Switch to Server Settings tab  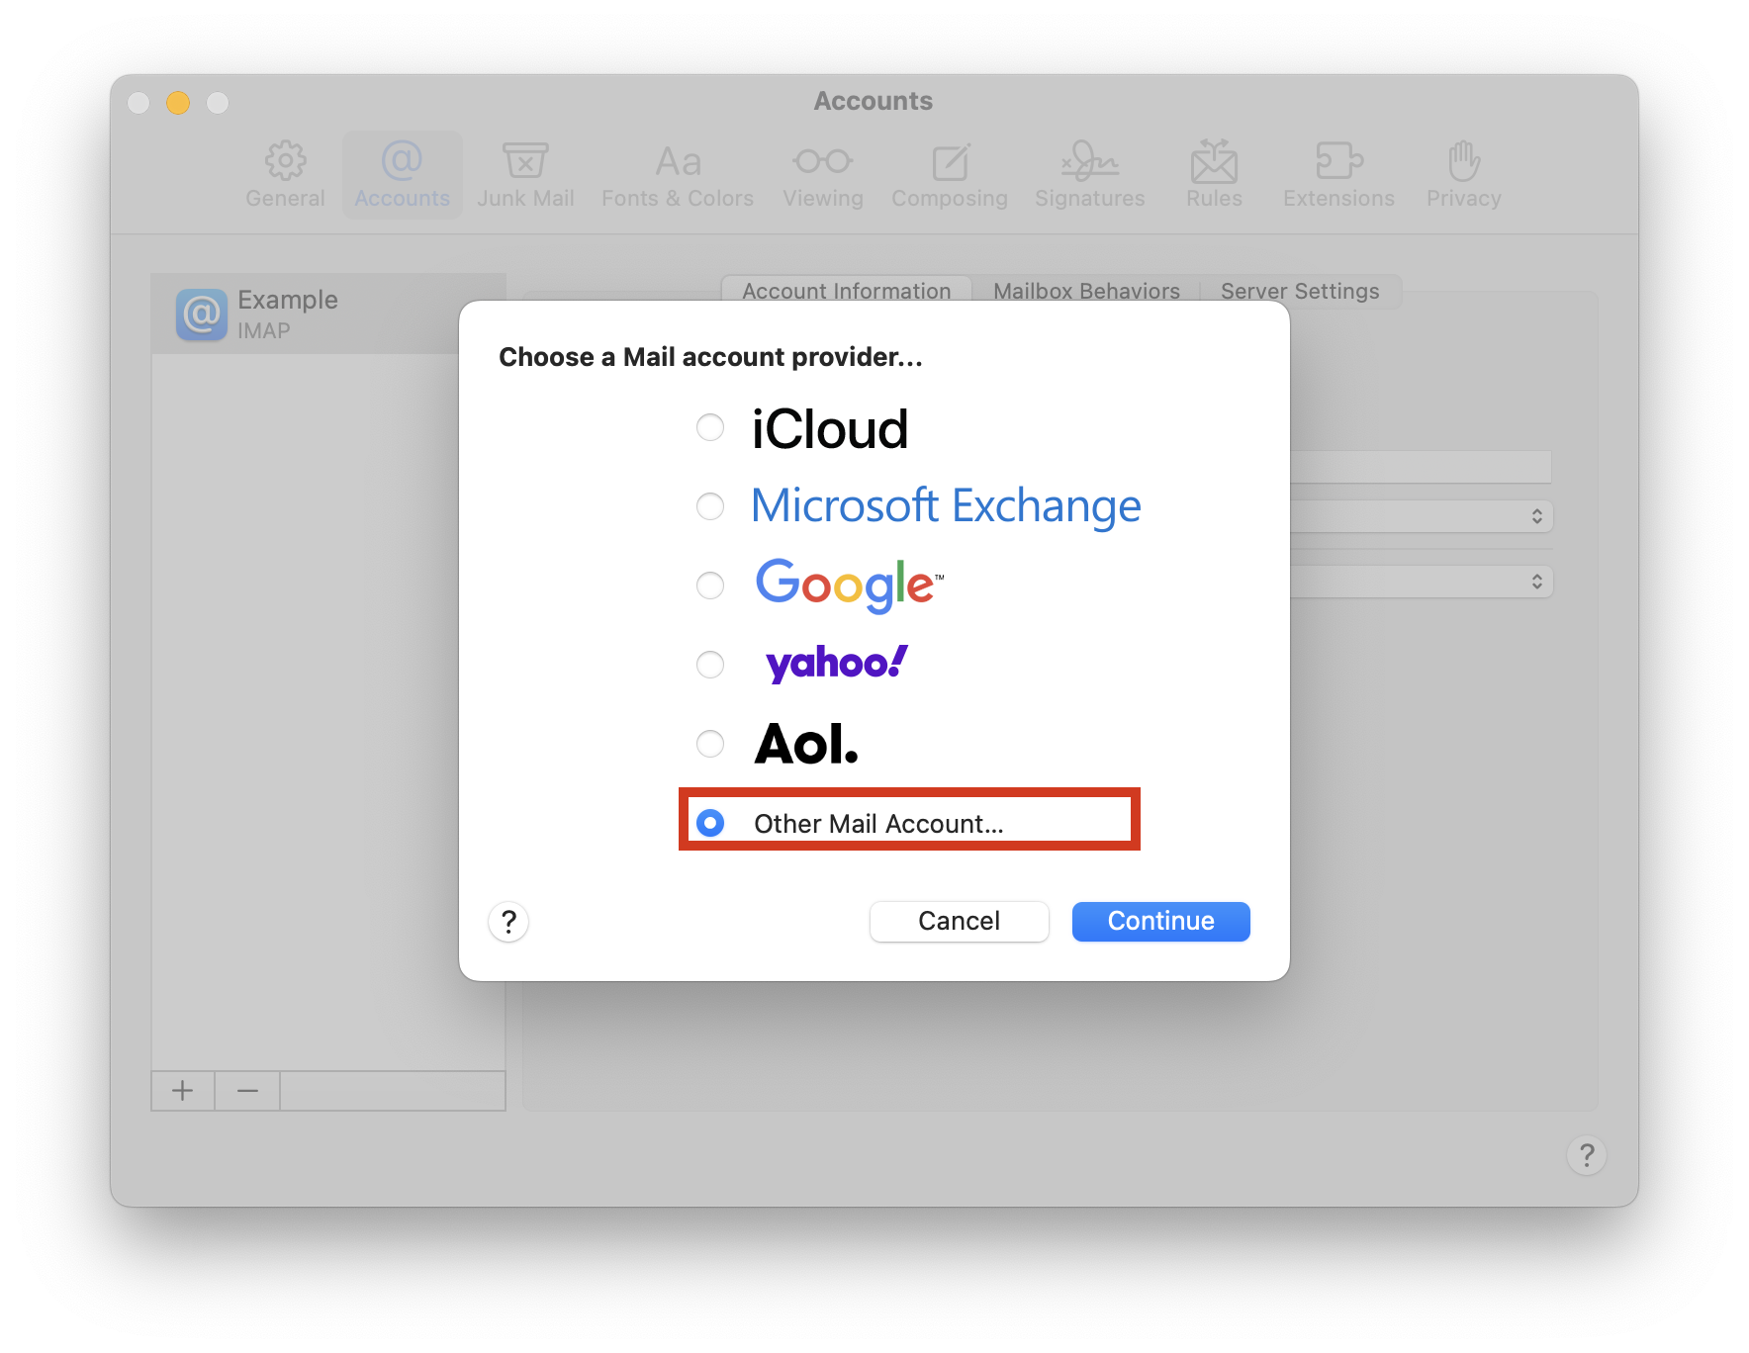1300,291
